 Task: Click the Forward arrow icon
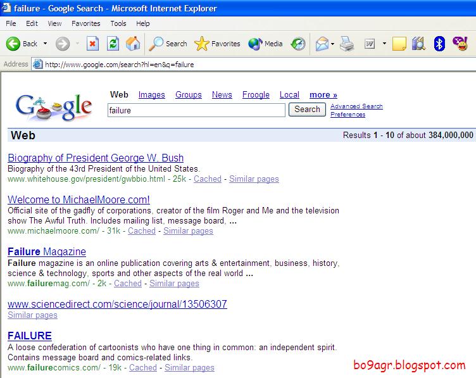coord(63,44)
